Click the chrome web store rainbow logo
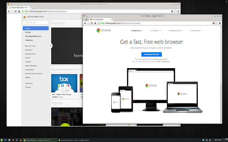 point(25,17)
